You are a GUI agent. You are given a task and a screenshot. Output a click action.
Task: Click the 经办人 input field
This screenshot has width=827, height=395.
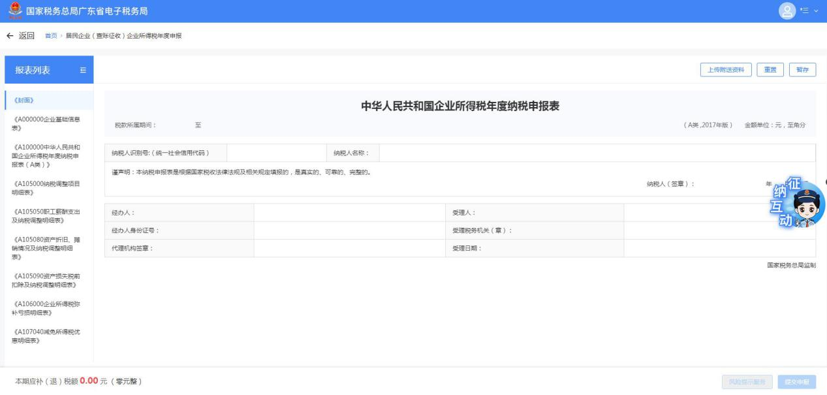click(349, 213)
